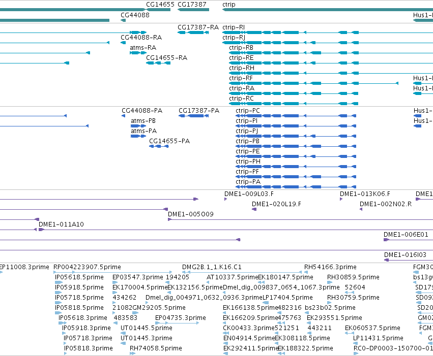Click the IP05818.3prime EST label
This screenshot has height=356, width=433.
point(89,349)
